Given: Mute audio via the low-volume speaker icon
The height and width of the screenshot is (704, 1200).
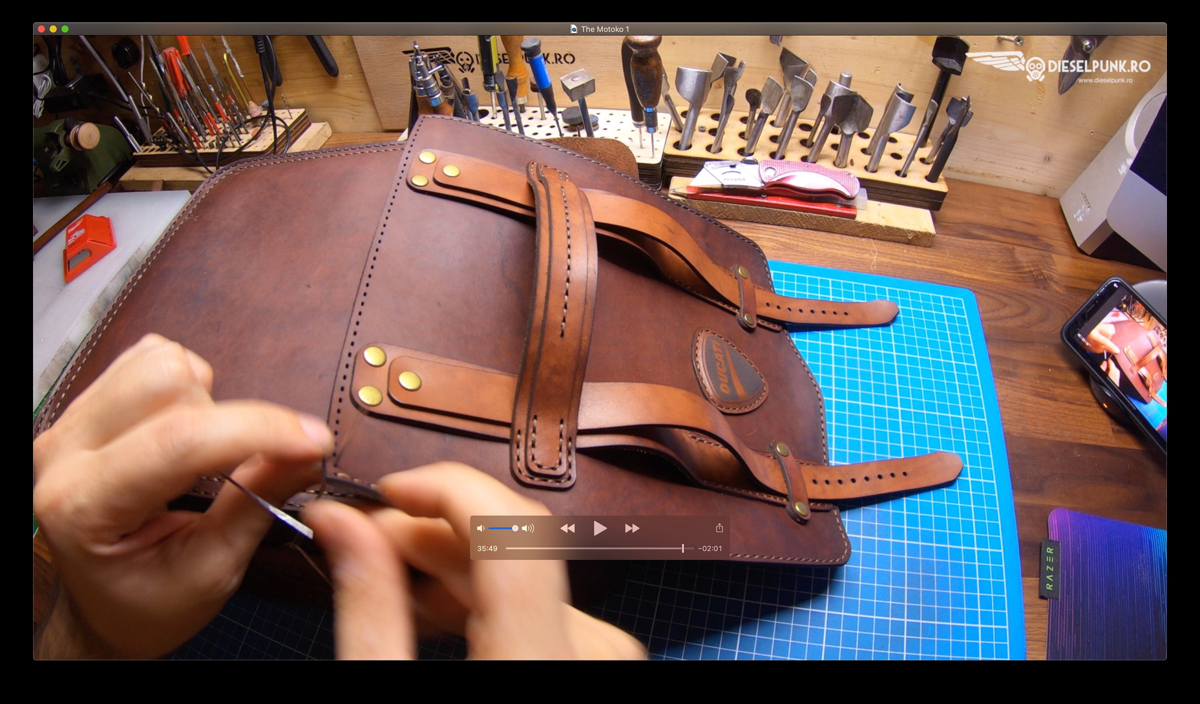Looking at the screenshot, I should [x=480, y=528].
